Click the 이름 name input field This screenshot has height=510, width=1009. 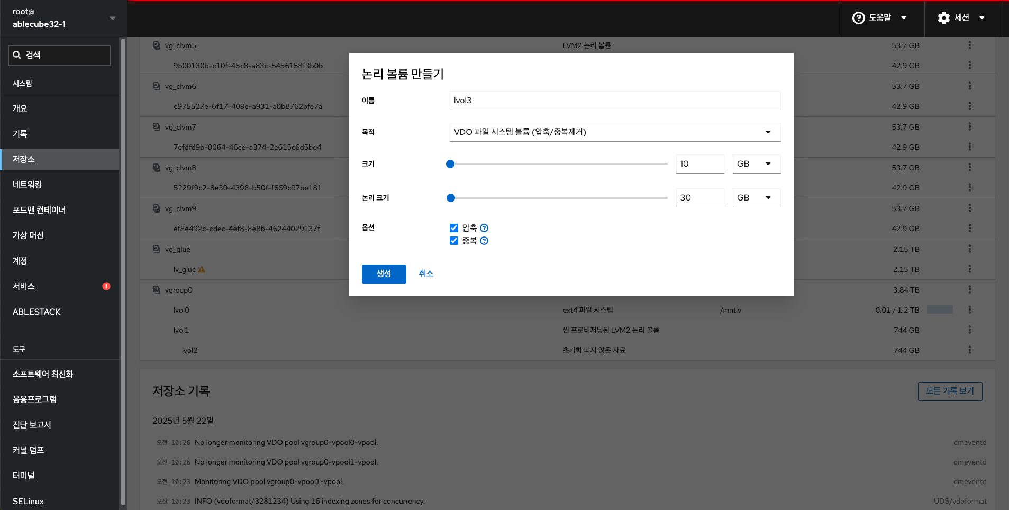tap(614, 101)
